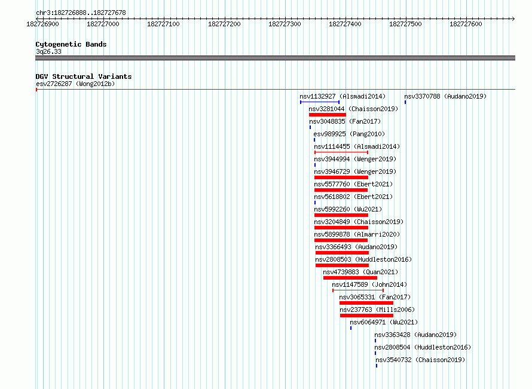
Task: Click esv989925 (Pang2010) variant
Action: pyautogui.click(x=349, y=134)
